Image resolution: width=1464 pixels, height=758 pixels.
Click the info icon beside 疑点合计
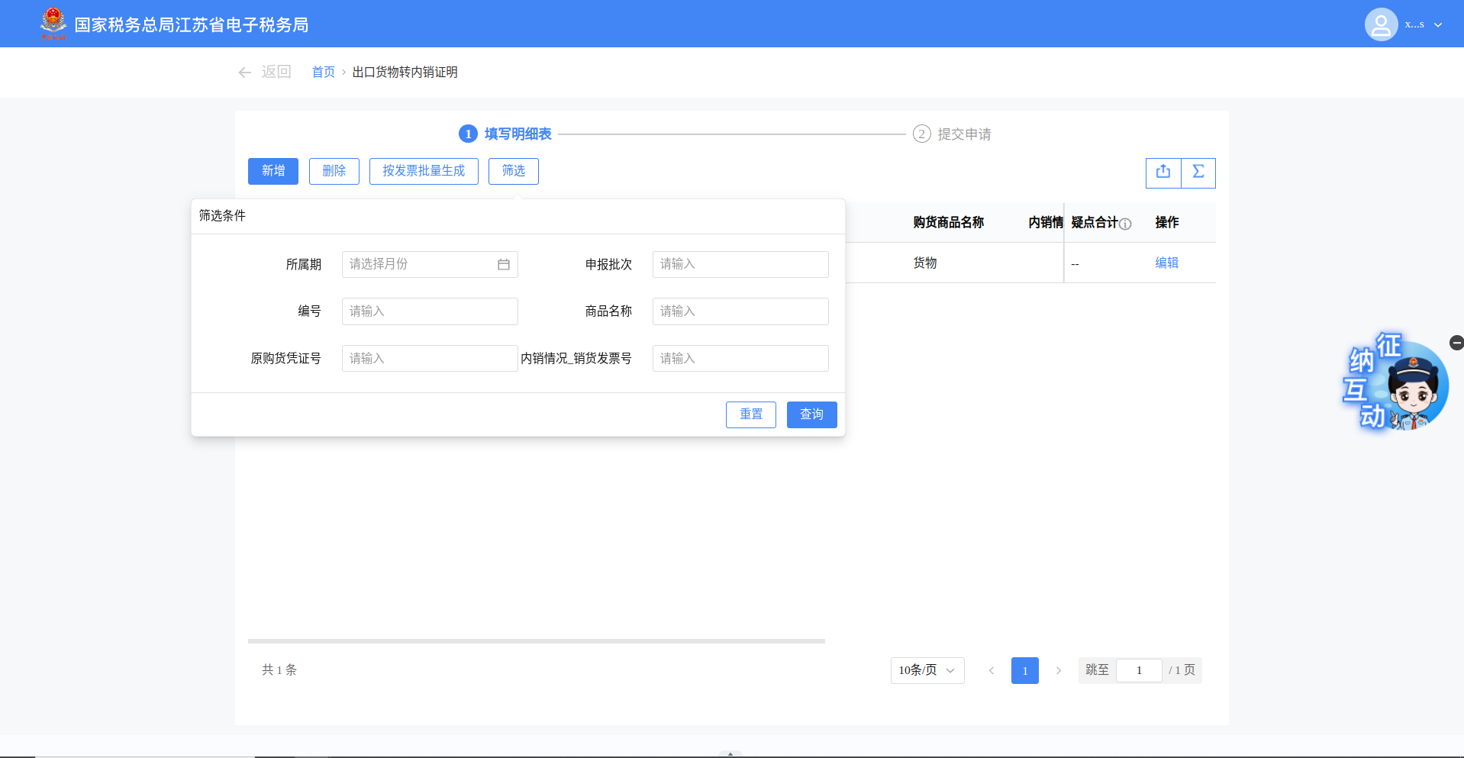pos(1125,224)
